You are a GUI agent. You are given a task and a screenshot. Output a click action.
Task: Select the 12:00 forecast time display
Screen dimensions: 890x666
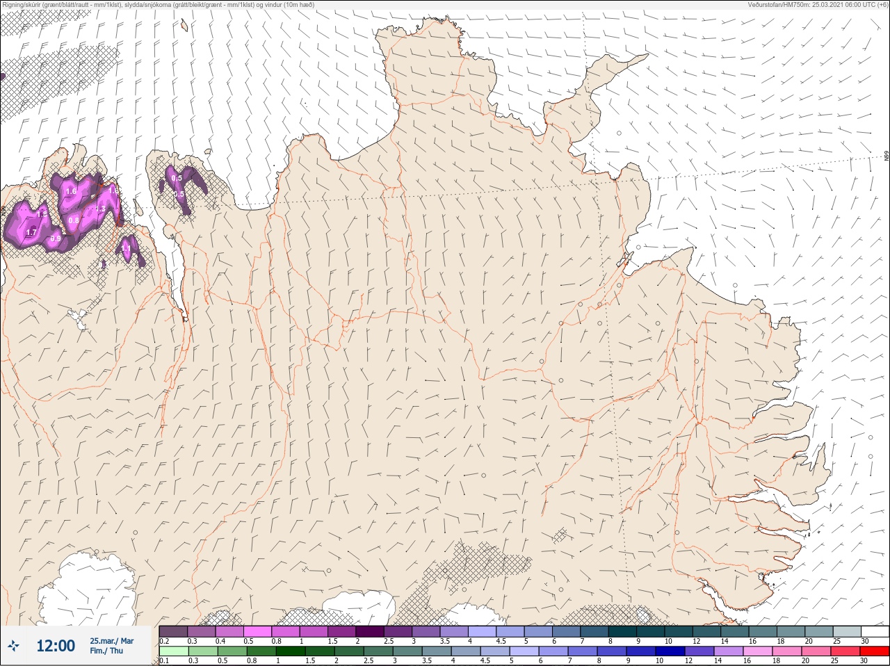56,646
